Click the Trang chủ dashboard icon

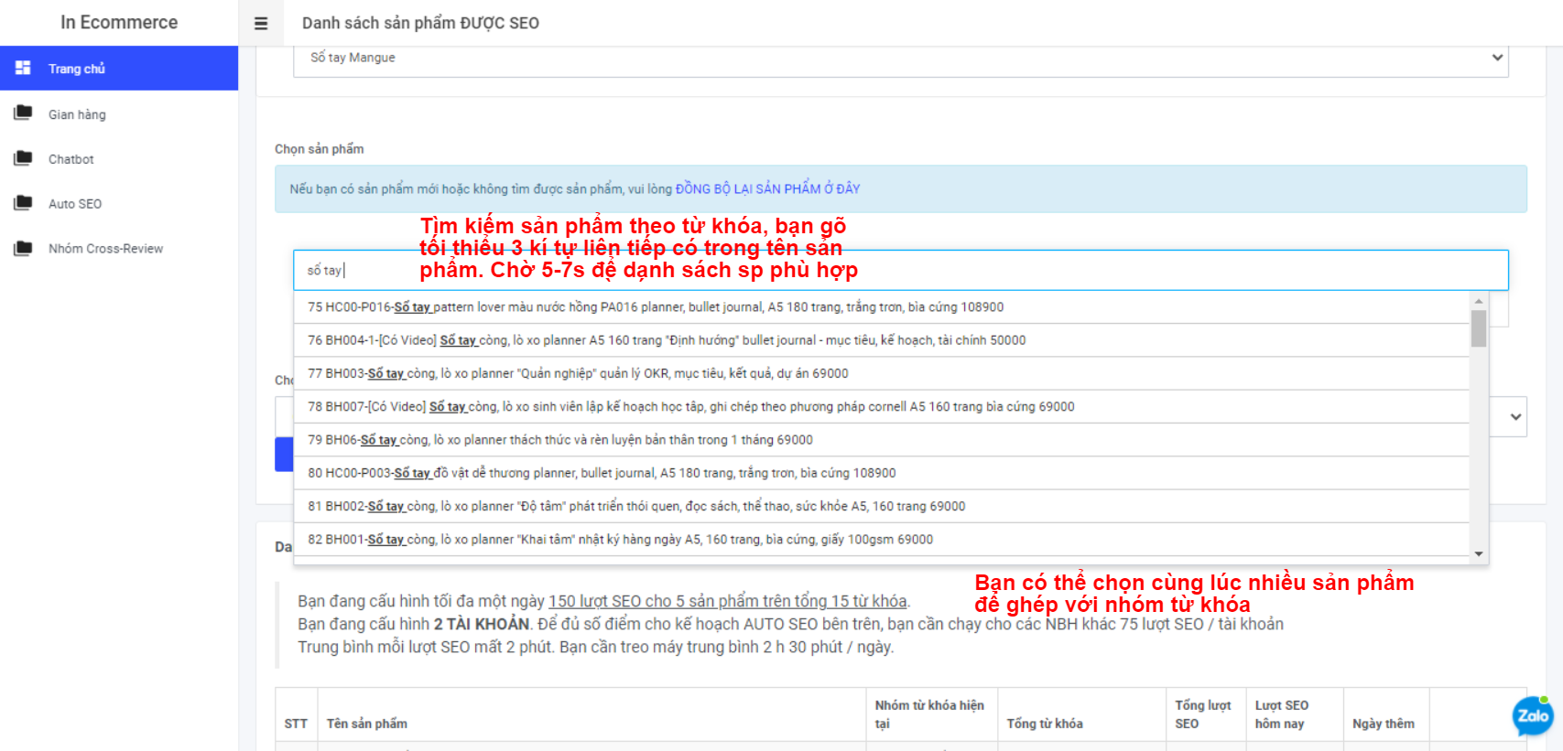pyautogui.click(x=23, y=68)
